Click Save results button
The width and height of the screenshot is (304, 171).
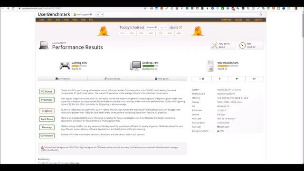[63, 79]
